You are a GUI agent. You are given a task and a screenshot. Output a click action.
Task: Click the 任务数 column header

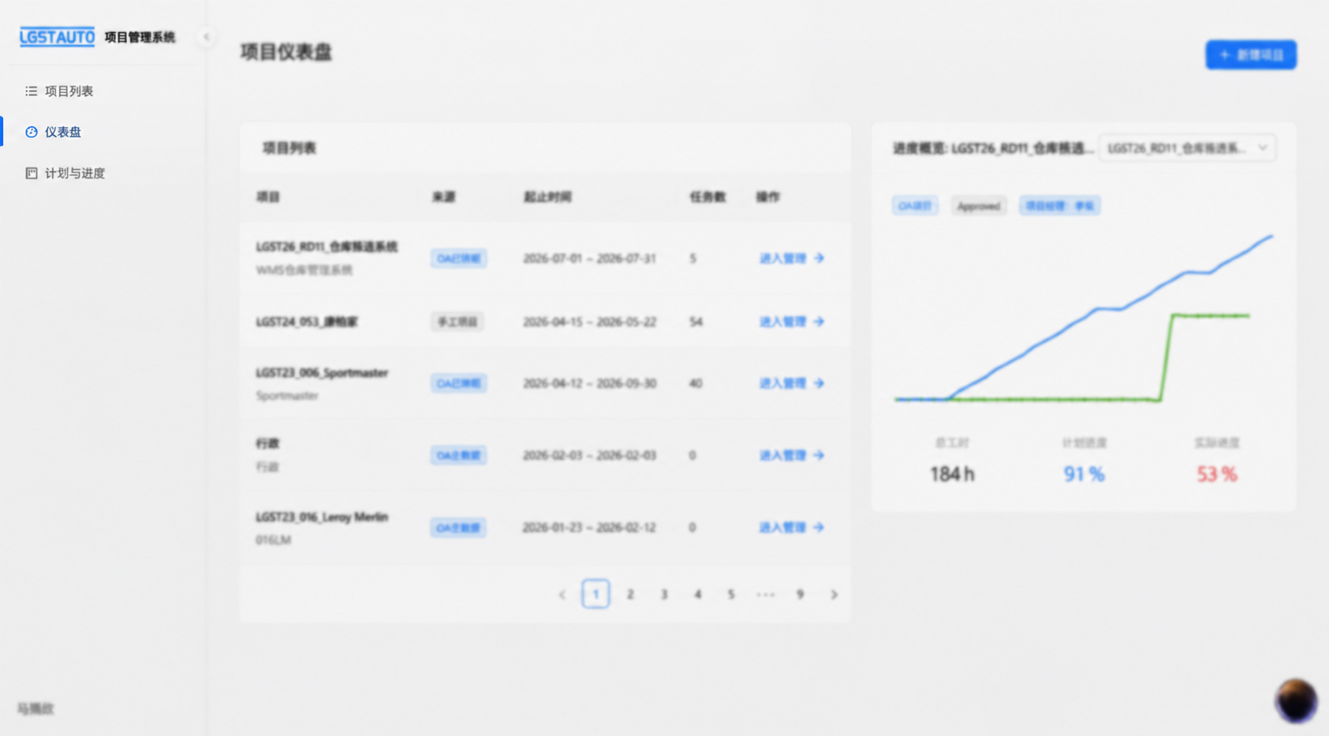tap(707, 196)
